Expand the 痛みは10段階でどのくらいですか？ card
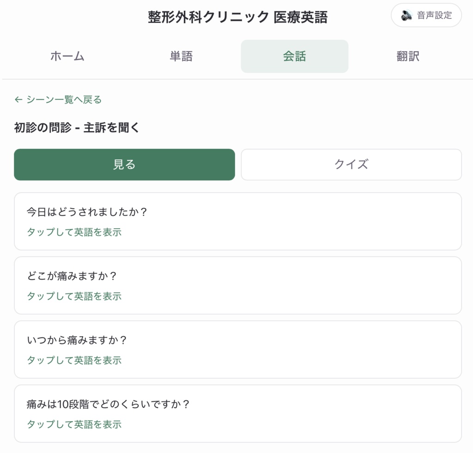Image resolution: width=473 pixels, height=453 pixels. pos(238,413)
